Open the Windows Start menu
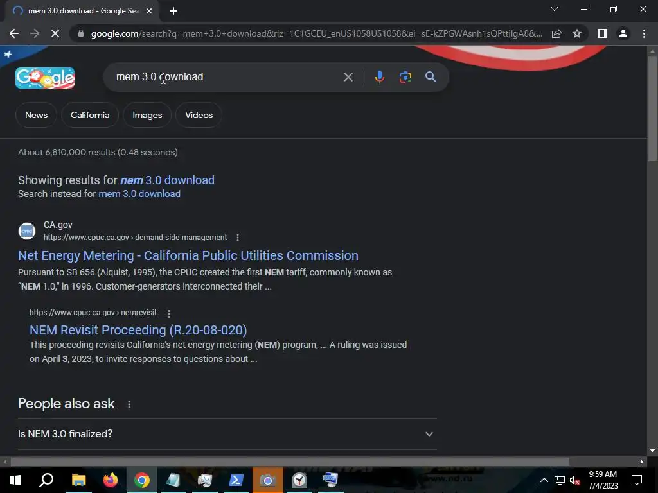Image resolution: width=658 pixels, height=493 pixels. pyautogui.click(x=15, y=480)
